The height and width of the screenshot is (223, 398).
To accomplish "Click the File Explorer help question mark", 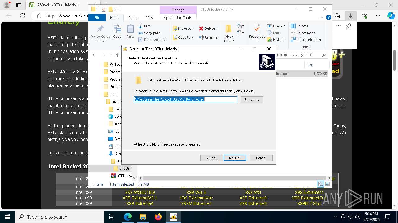I will click(328, 18).
